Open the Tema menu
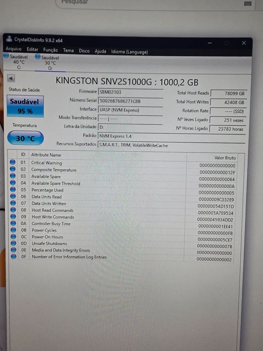 [x=68, y=50]
